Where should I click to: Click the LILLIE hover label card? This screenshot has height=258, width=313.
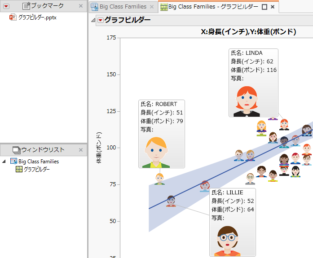pos(233,222)
